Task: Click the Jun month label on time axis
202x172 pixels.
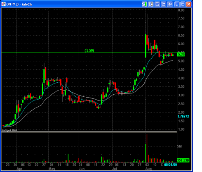Action: 82,169
